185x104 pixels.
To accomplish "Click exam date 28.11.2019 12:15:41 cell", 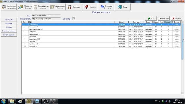I will pos(136,39).
